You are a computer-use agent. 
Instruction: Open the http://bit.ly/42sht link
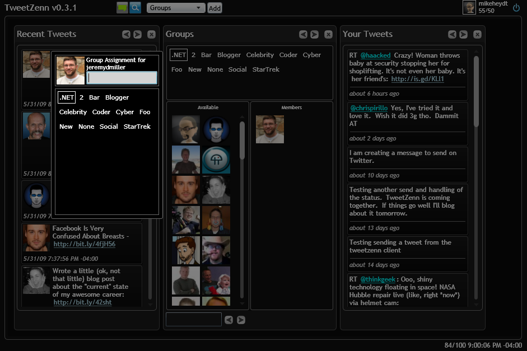(83, 302)
